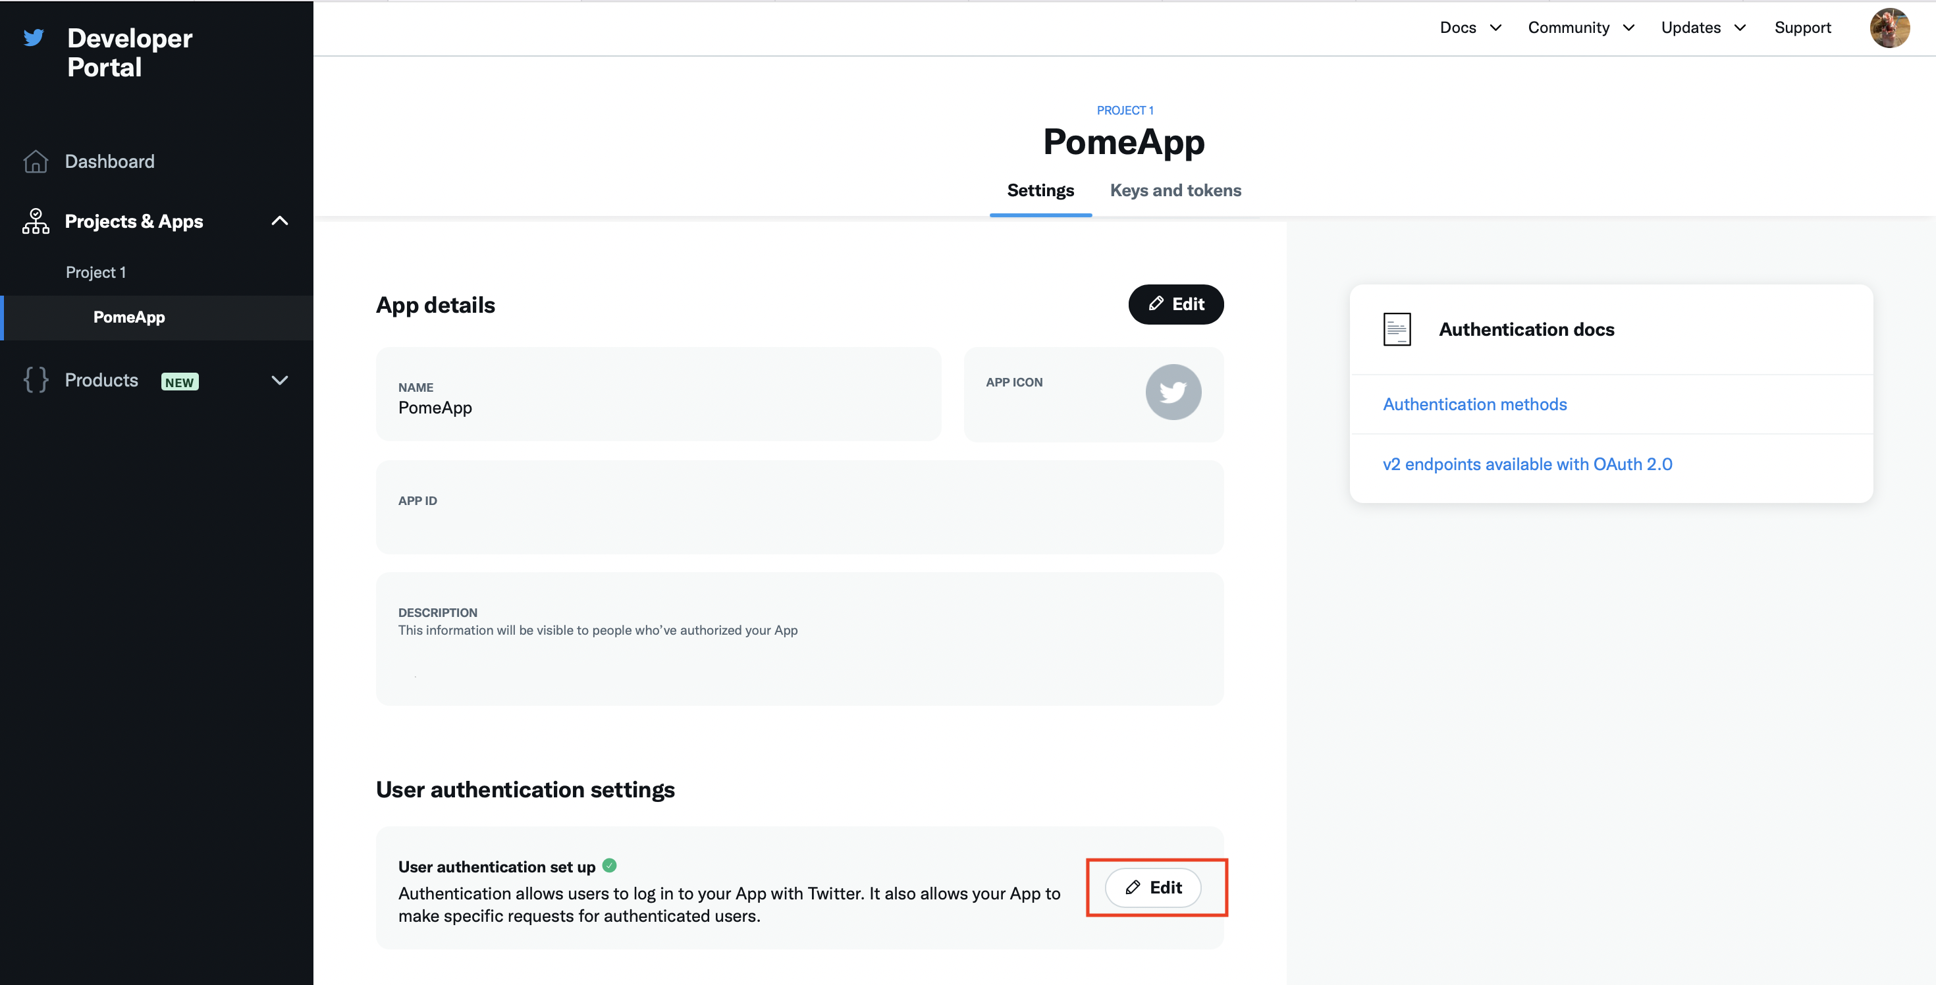This screenshot has width=1936, height=985.
Task: Click the Projects & Apps hierarchy icon
Action: coord(36,222)
